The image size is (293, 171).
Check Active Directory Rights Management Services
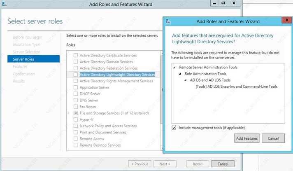75,81
